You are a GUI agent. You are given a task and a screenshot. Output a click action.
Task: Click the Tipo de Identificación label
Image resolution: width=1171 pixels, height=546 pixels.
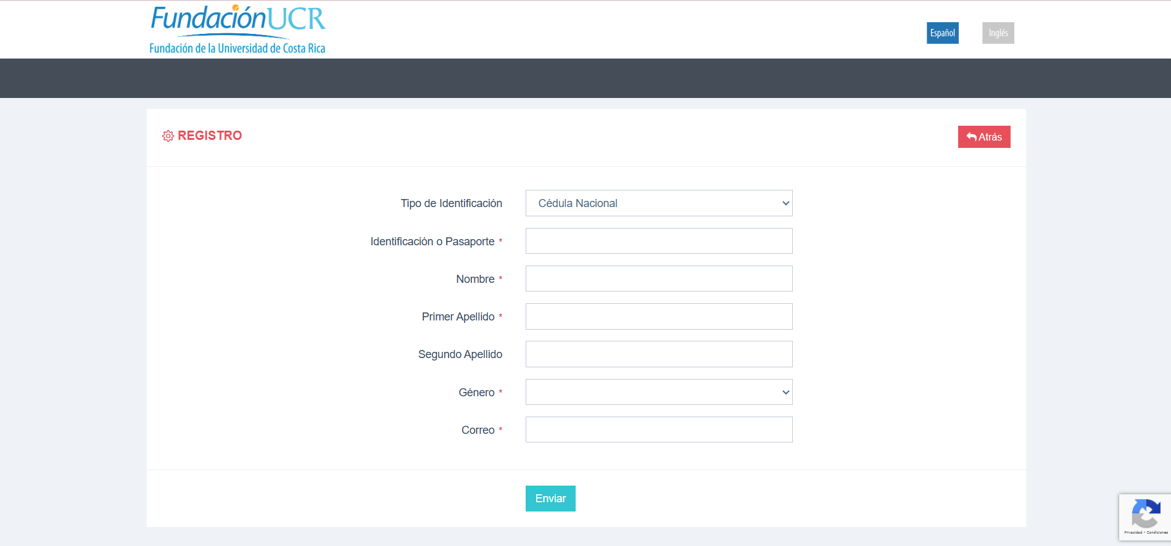click(x=451, y=203)
